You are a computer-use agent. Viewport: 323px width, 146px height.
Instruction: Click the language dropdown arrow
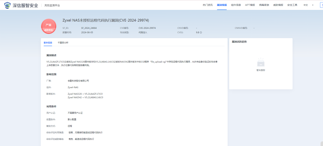pos(313,5)
